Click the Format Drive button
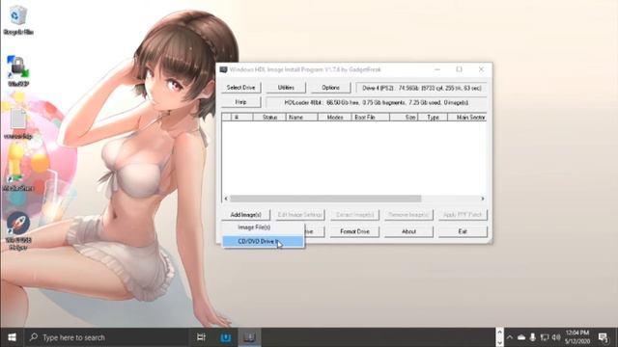Viewport: 618px width, 347px height. click(354, 231)
